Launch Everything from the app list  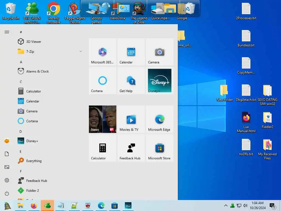coord(50,161)
